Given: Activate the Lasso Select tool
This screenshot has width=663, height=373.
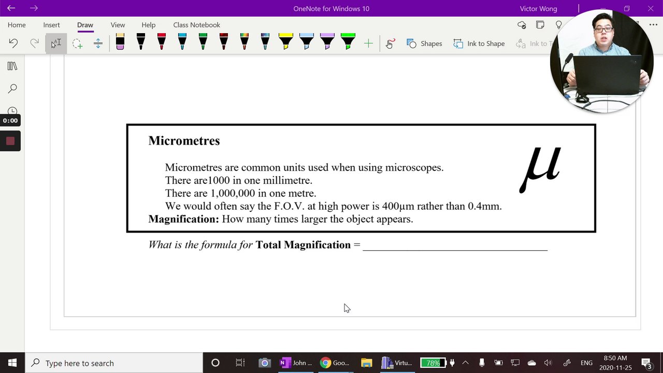Looking at the screenshot, I should (x=77, y=44).
